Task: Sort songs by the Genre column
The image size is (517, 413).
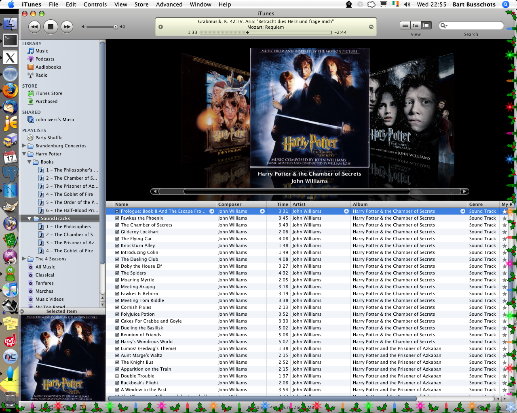Action: pos(483,204)
